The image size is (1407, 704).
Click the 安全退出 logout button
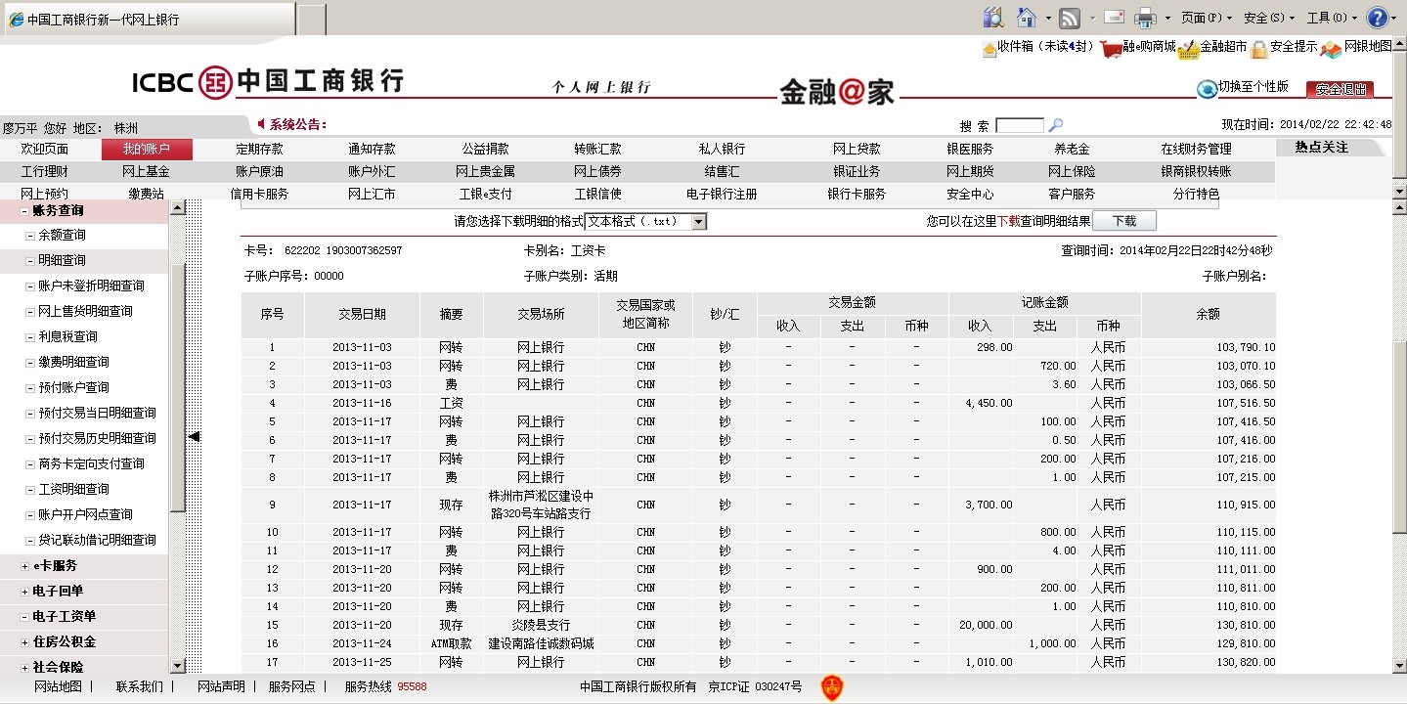1340,89
